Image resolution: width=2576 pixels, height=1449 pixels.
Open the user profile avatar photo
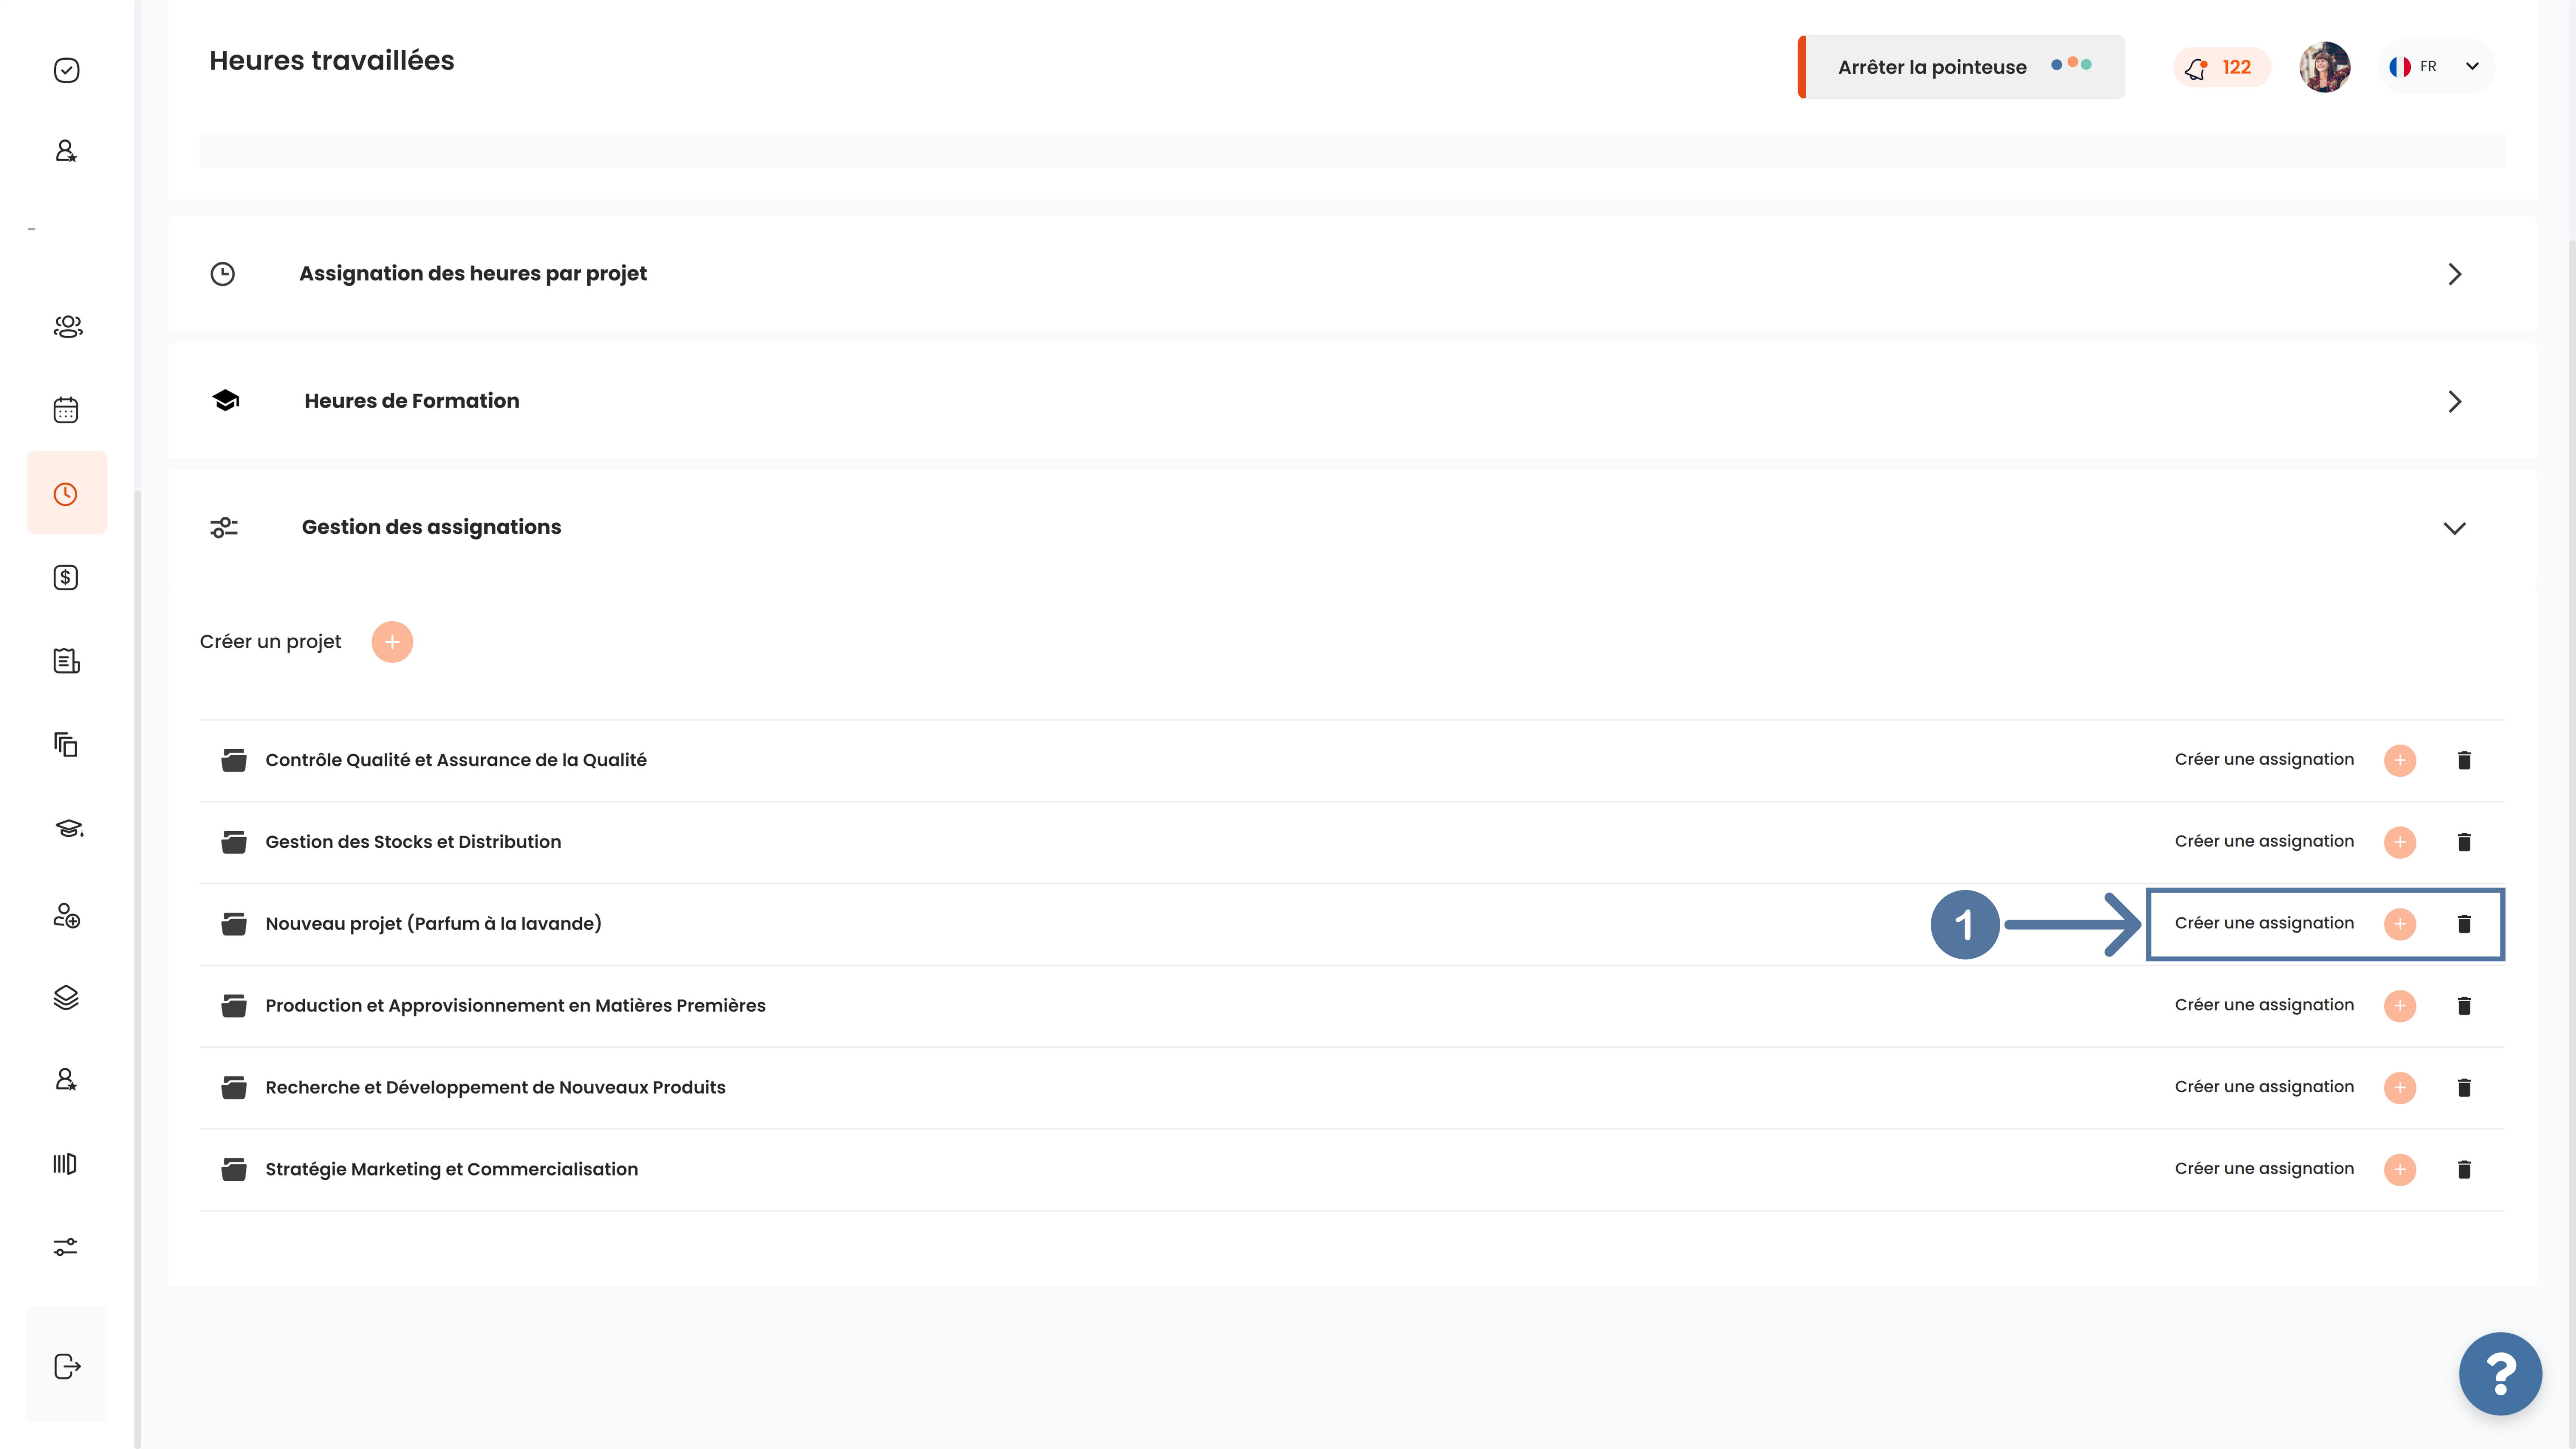coord(2324,67)
